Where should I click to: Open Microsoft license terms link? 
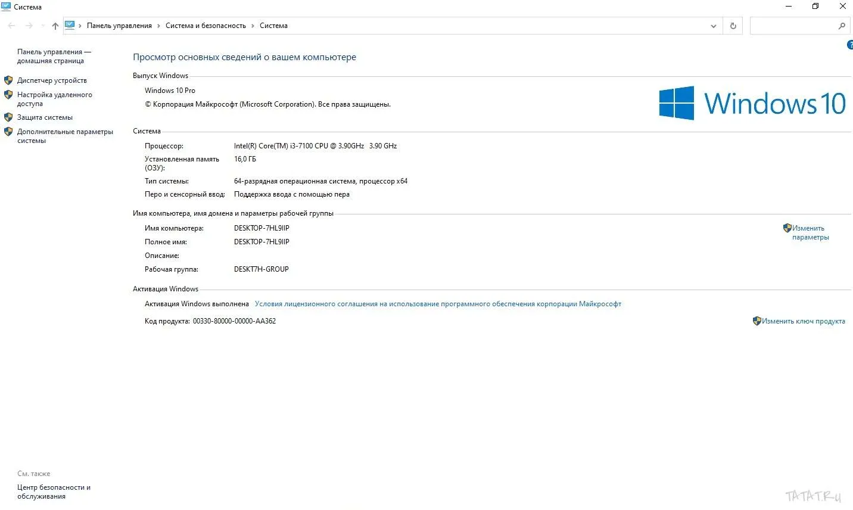(x=438, y=304)
